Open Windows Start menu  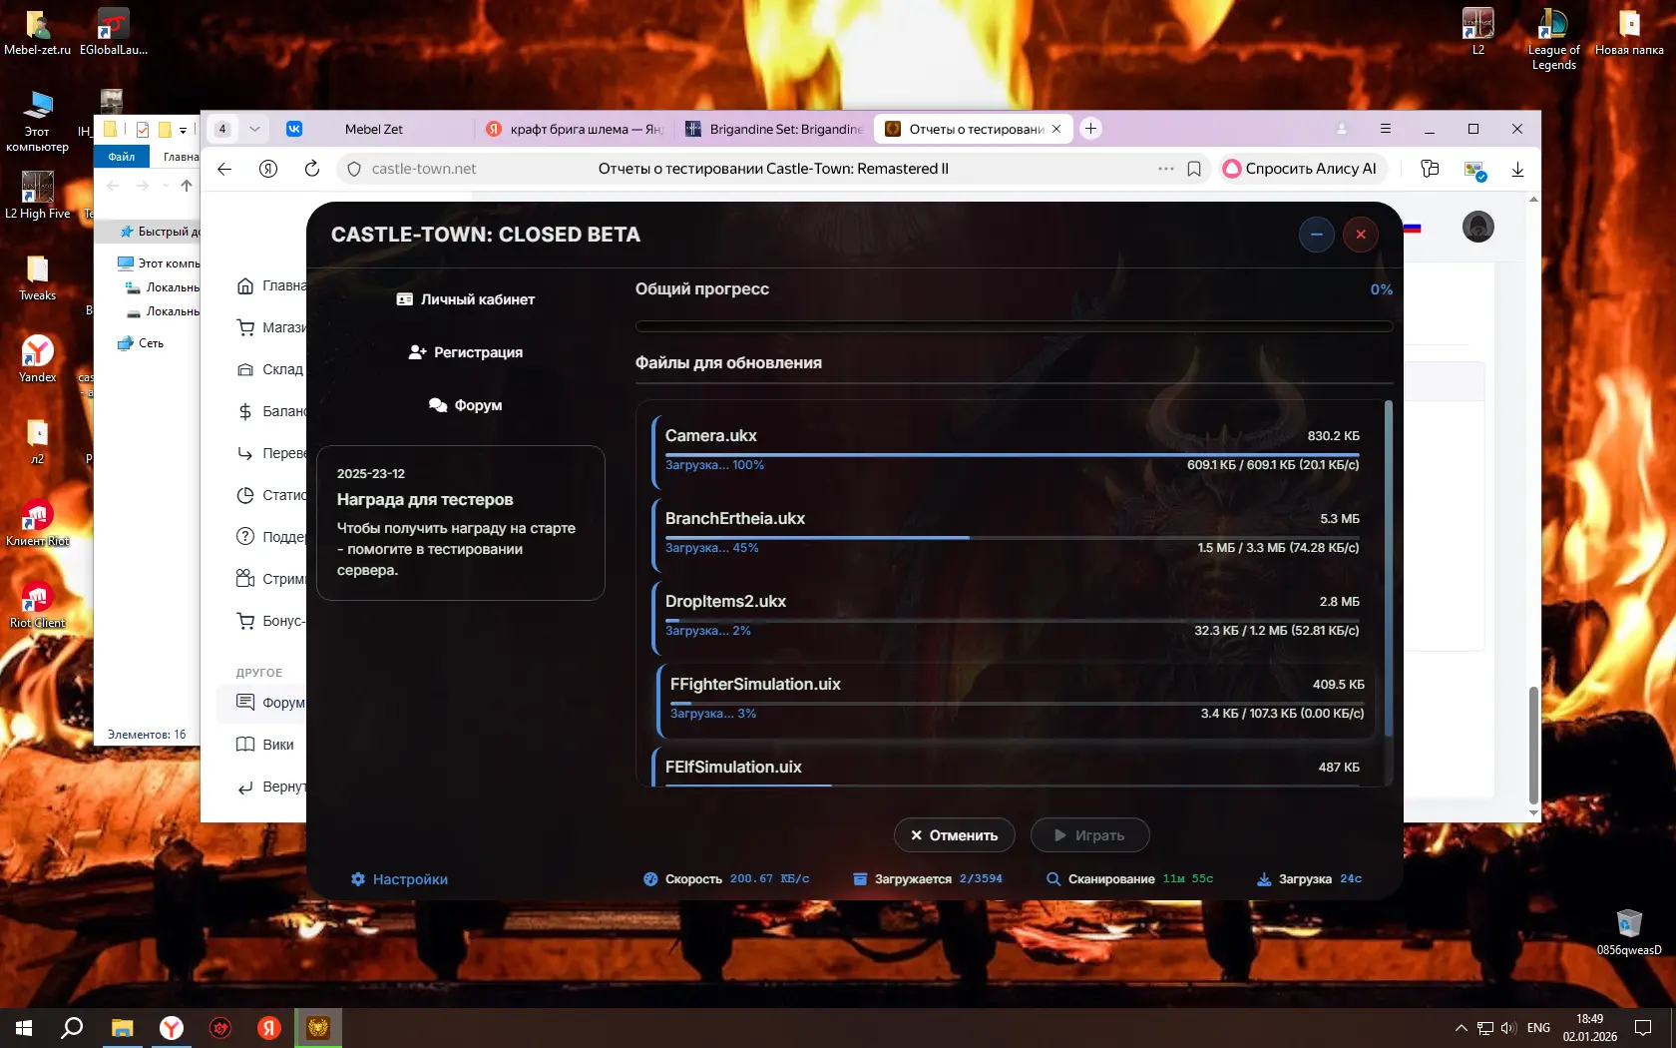[x=24, y=1028]
